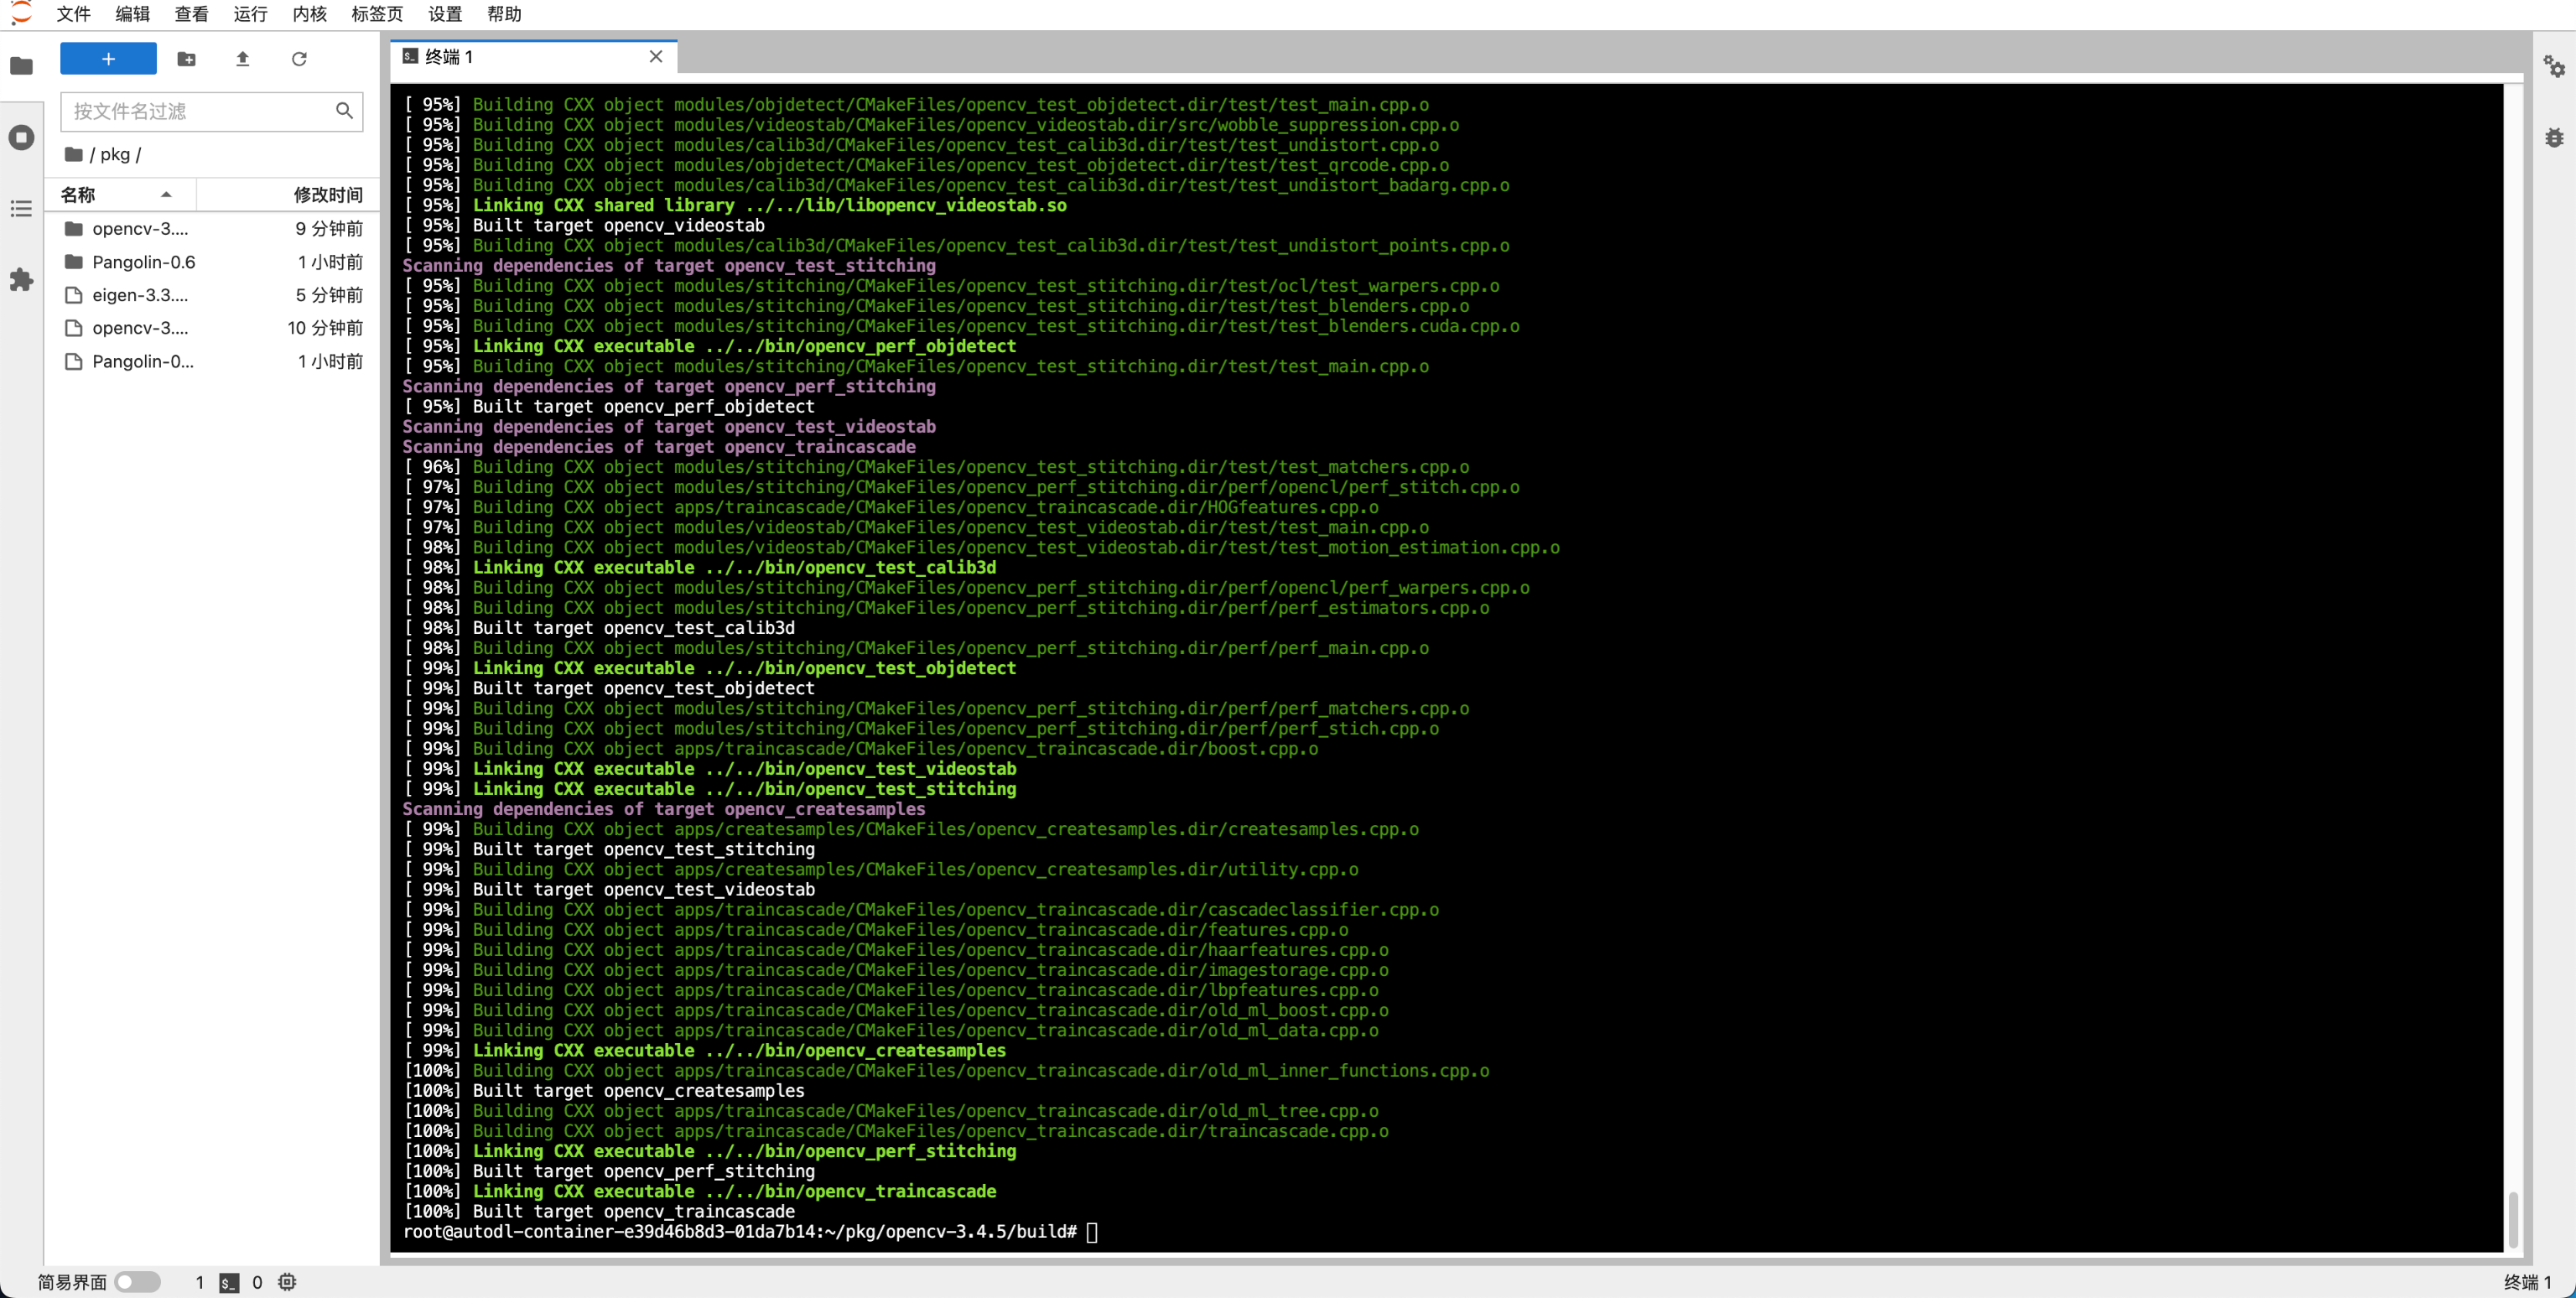This screenshot has width=2576, height=1298.
Task: Select the opencv-3.... folder modified 9 minutes ago
Action: click(x=213, y=228)
